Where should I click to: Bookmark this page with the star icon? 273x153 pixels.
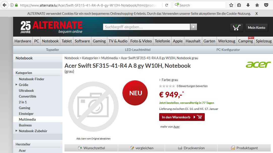click(x=231, y=5)
